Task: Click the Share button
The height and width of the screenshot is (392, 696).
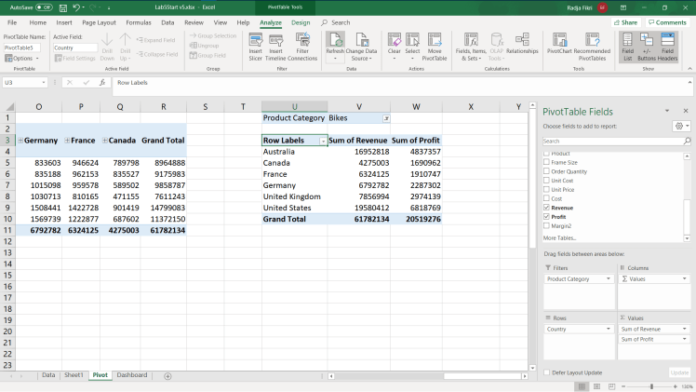Action: click(x=626, y=22)
